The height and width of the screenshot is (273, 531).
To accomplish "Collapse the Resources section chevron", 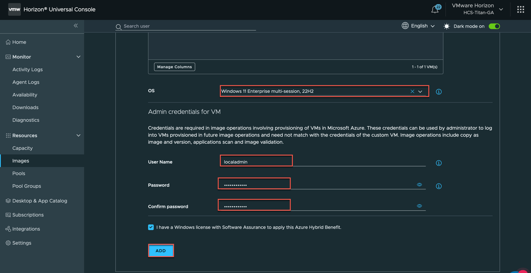I will point(78,136).
